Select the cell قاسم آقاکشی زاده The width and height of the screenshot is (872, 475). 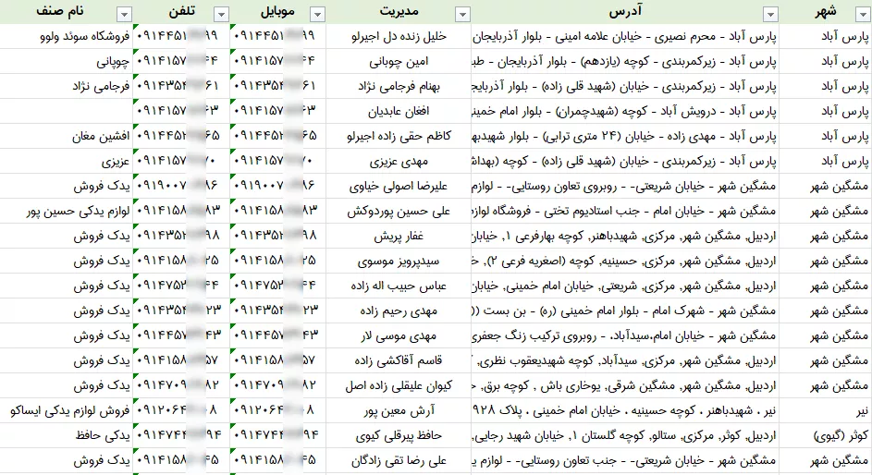point(399,361)
